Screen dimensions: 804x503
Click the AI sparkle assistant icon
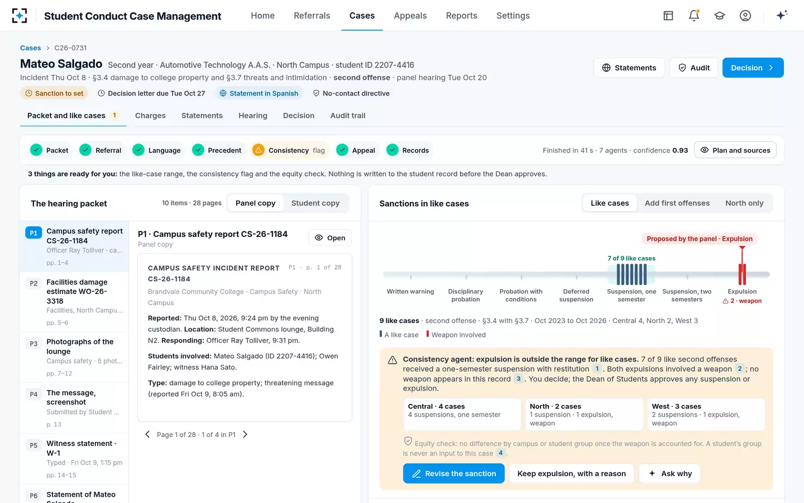(782, 15)
